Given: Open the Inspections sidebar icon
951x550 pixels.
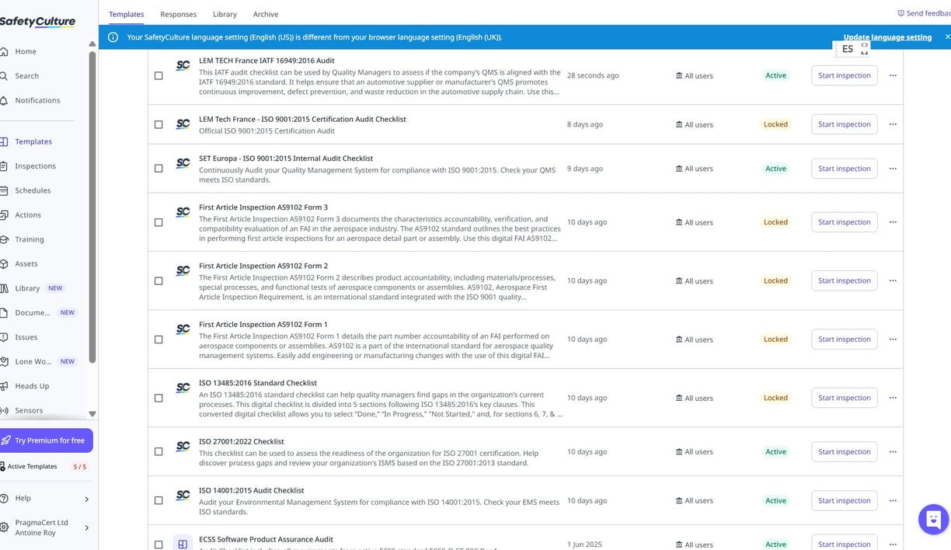Looking at the screenshot, I should [5, 166].
